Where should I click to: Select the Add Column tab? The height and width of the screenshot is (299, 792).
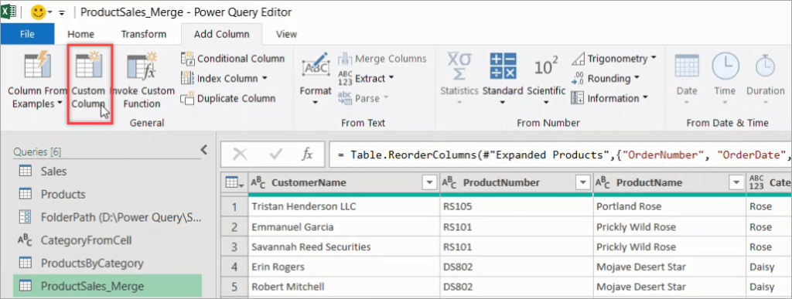222,34
